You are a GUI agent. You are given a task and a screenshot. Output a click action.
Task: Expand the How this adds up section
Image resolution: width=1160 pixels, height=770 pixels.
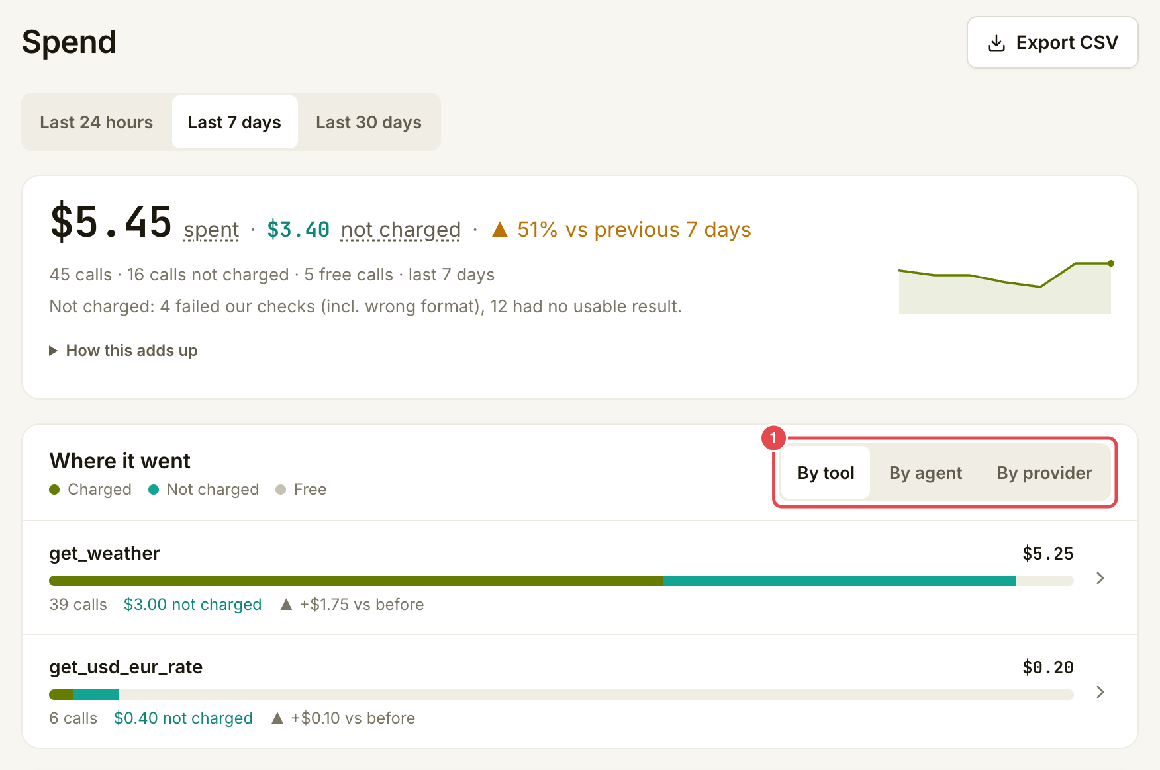point(124,351)
